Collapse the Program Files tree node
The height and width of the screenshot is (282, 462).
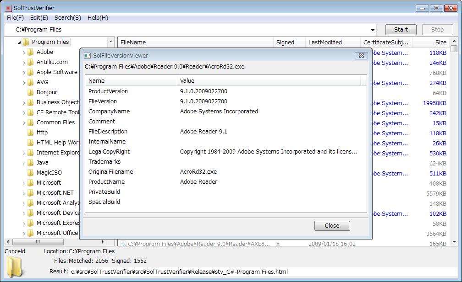(19, 43)
